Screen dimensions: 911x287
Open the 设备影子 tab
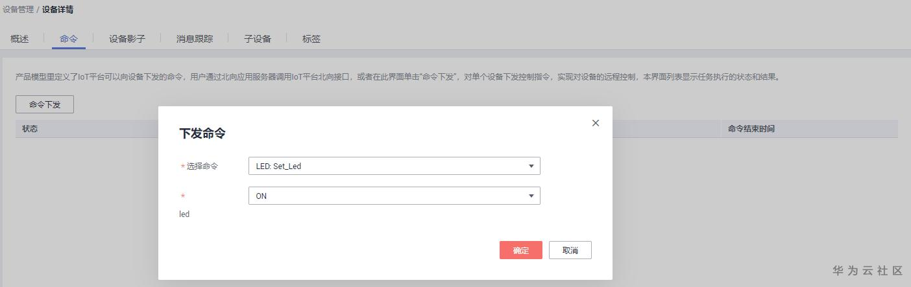127,39
